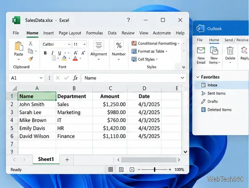Apply the red Font Color swatch
This screenshot has width=249, height=188.
75,58
